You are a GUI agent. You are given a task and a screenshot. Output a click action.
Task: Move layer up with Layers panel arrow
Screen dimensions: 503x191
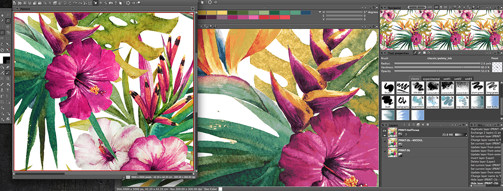[404, 125]
